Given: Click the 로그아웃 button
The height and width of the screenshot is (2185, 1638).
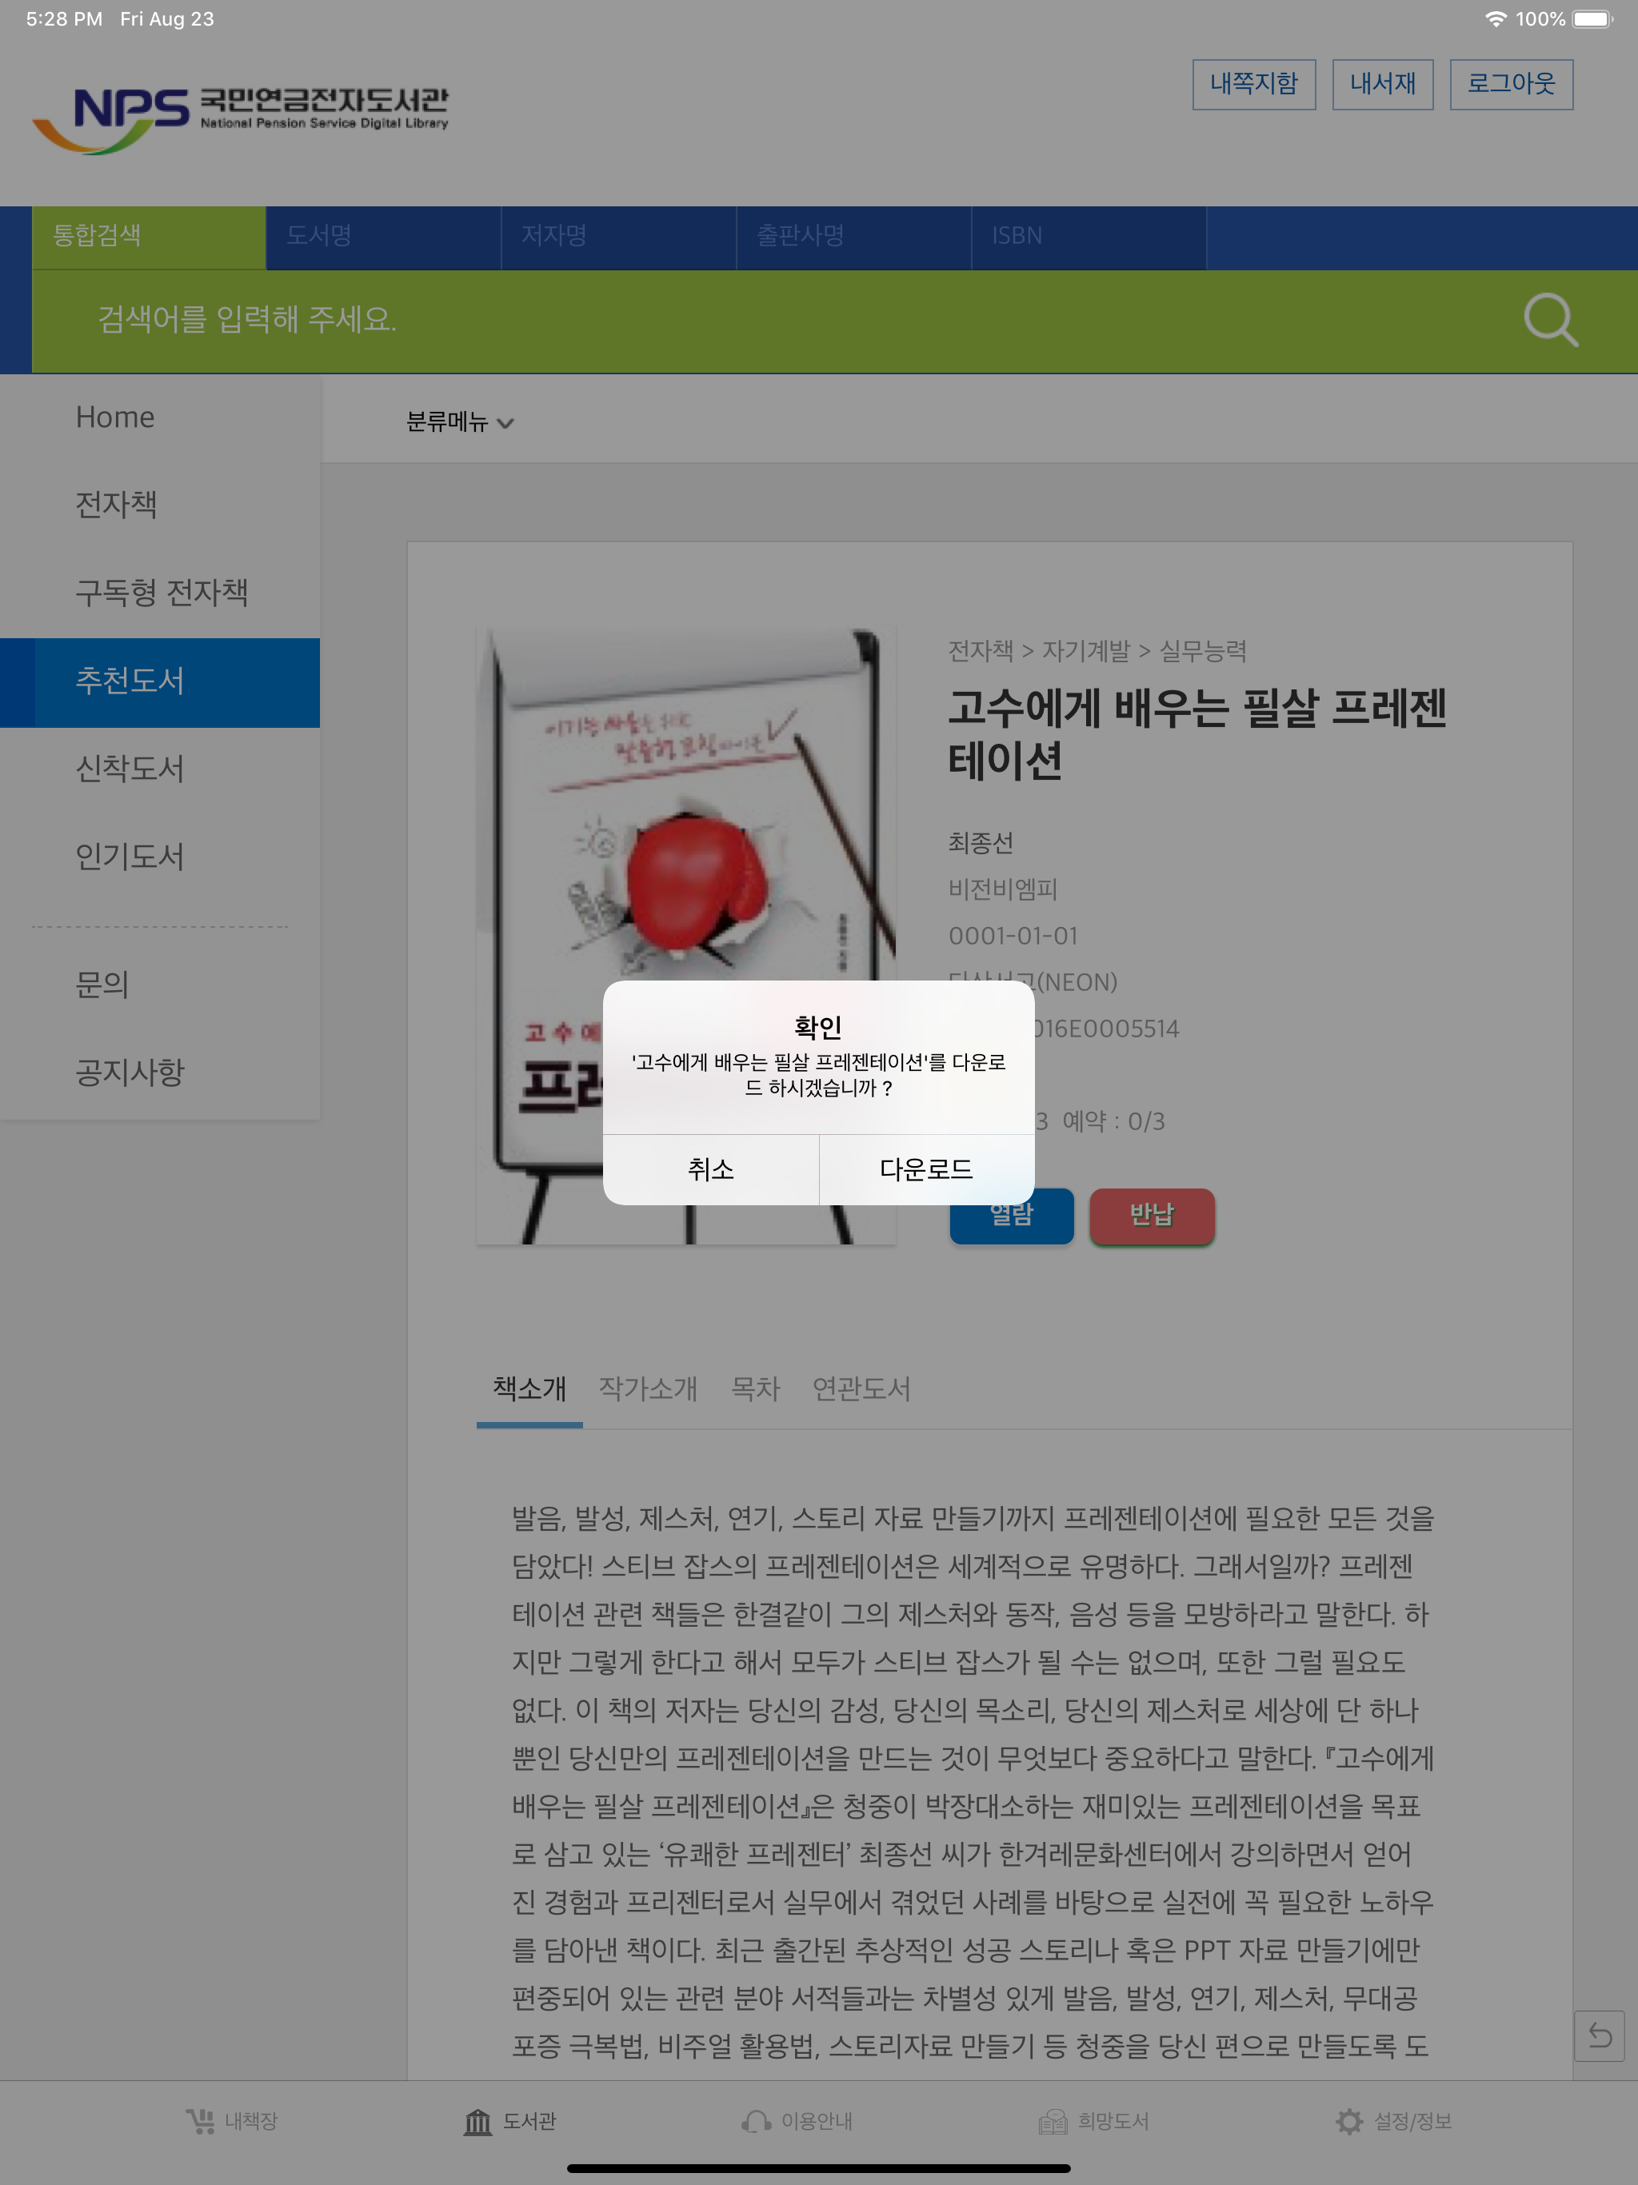Looking at the screenshot, I should [1511, 84].
